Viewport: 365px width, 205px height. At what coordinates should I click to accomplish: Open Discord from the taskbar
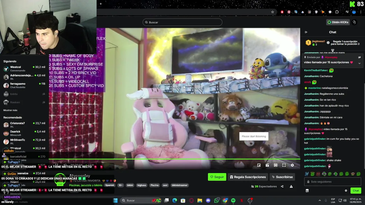coord(208,200)
